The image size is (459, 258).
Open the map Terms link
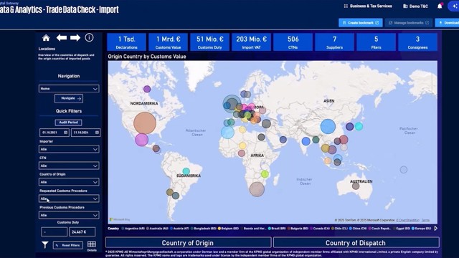pyautogui.click(x=425, y=220)
